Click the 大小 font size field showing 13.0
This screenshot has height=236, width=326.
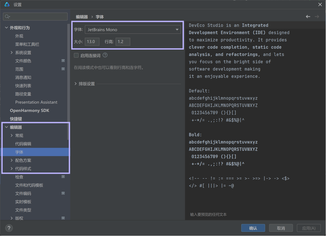click(x=92, y=42)
